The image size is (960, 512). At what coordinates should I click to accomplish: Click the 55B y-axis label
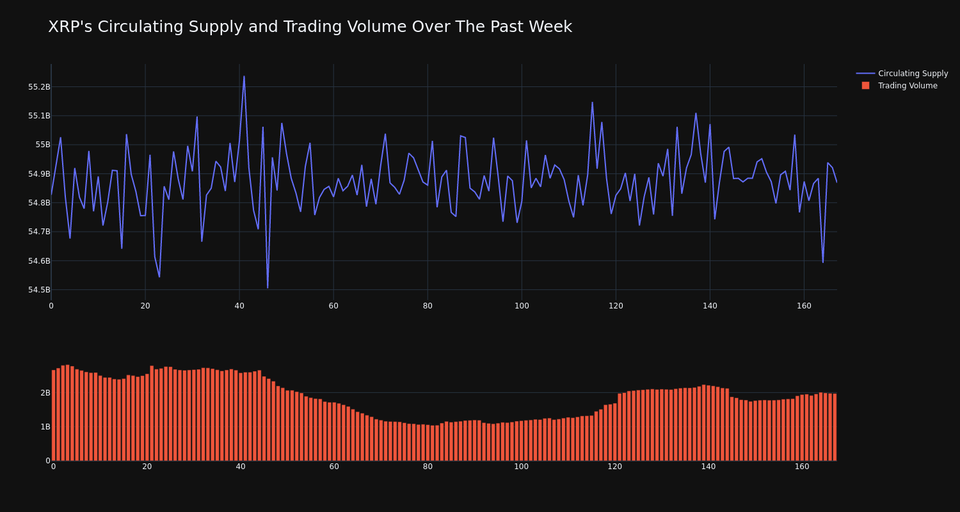(x=43, y=145)
